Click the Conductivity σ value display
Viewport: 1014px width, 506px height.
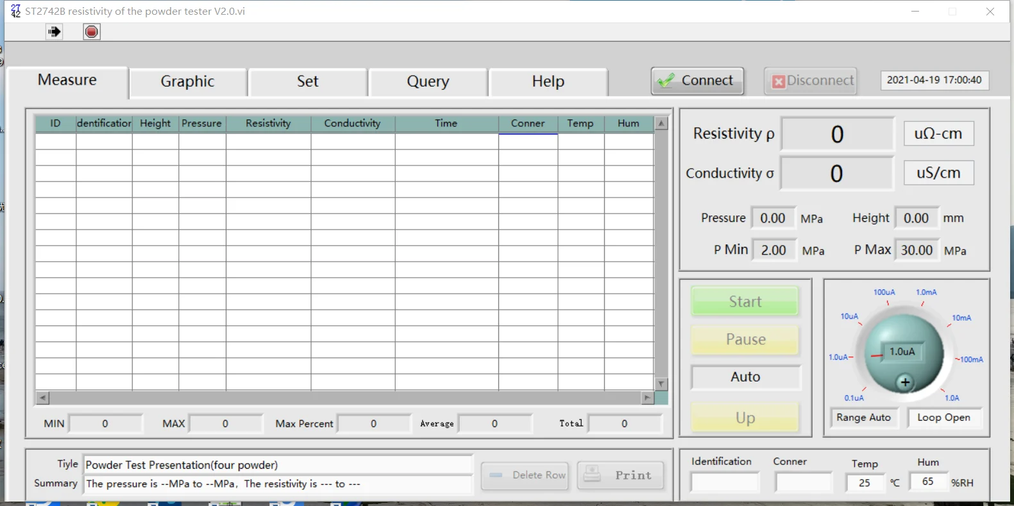click(837, 174)
